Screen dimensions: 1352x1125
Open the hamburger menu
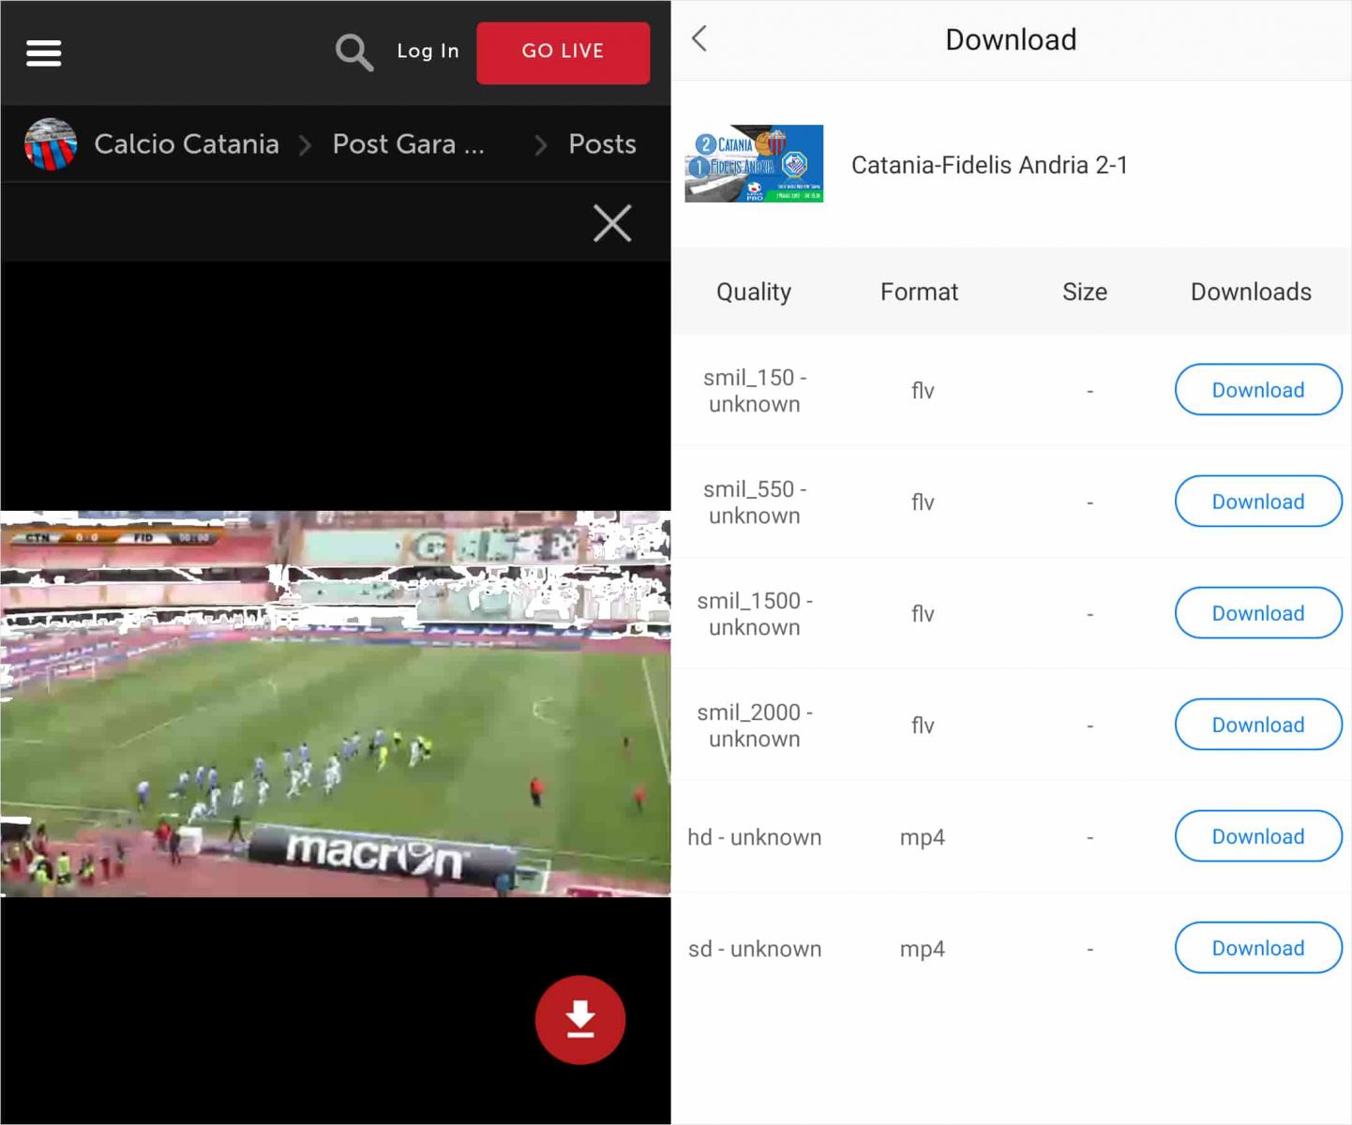coord(43,52)
